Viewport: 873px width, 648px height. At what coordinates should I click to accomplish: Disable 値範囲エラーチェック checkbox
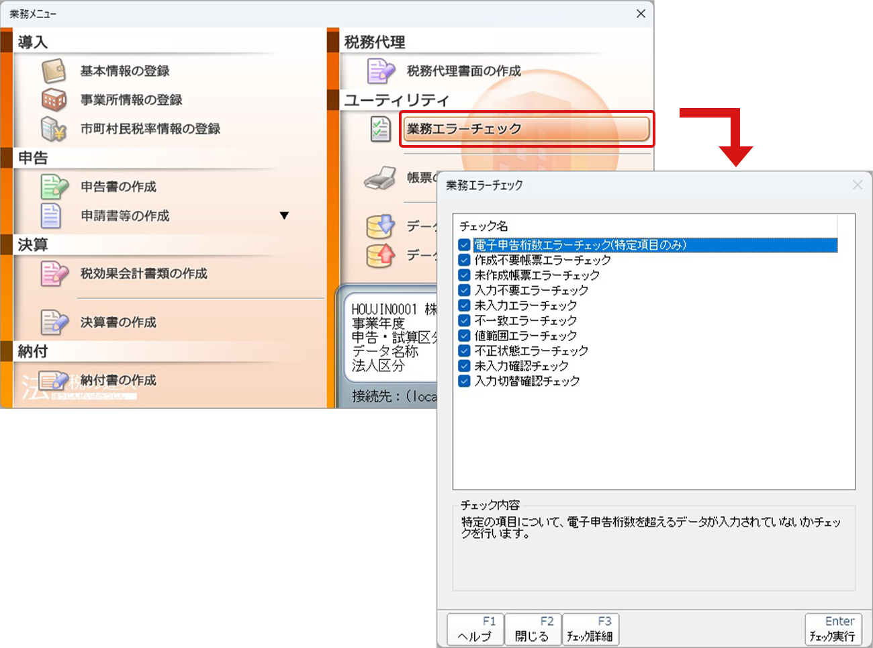tap(464, 336)
